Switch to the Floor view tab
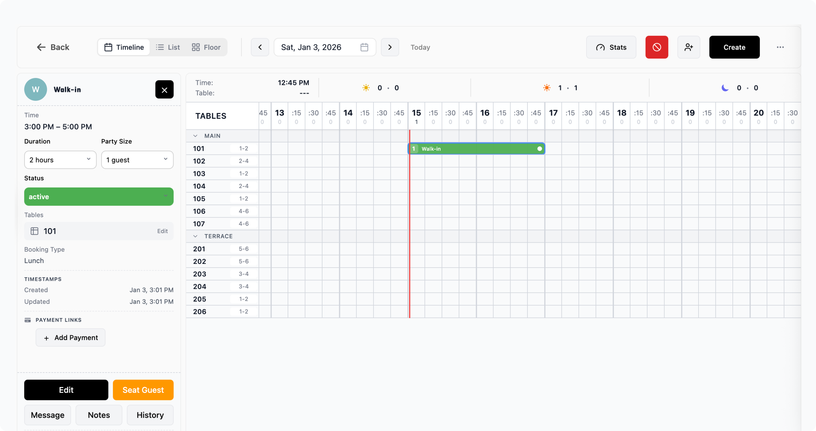The width and height of the screenshot is (816, 431). 206,47
